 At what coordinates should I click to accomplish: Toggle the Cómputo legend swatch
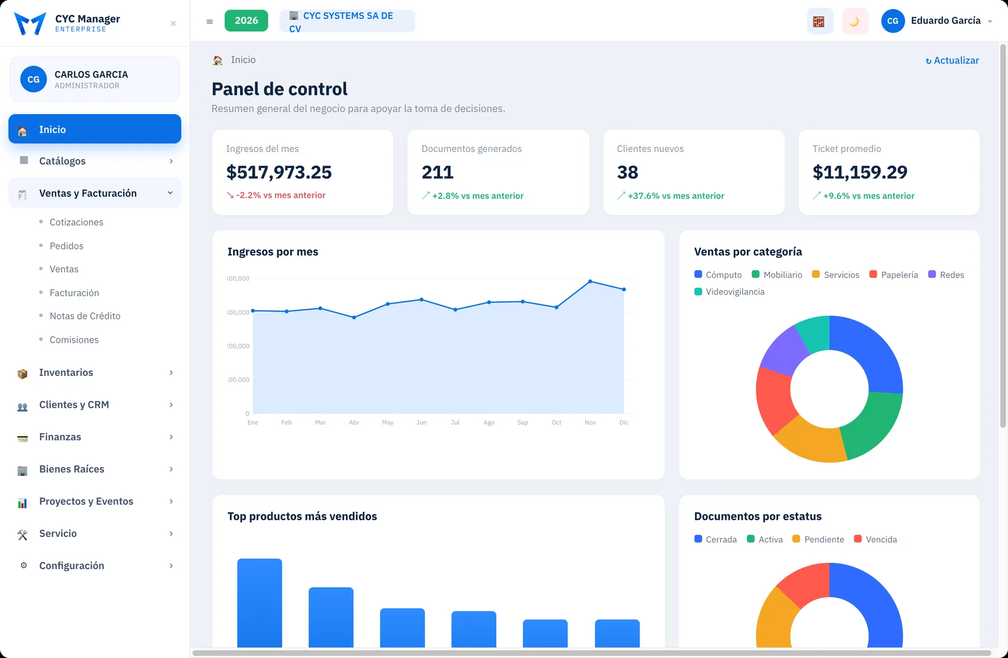[x=698, y=274]
